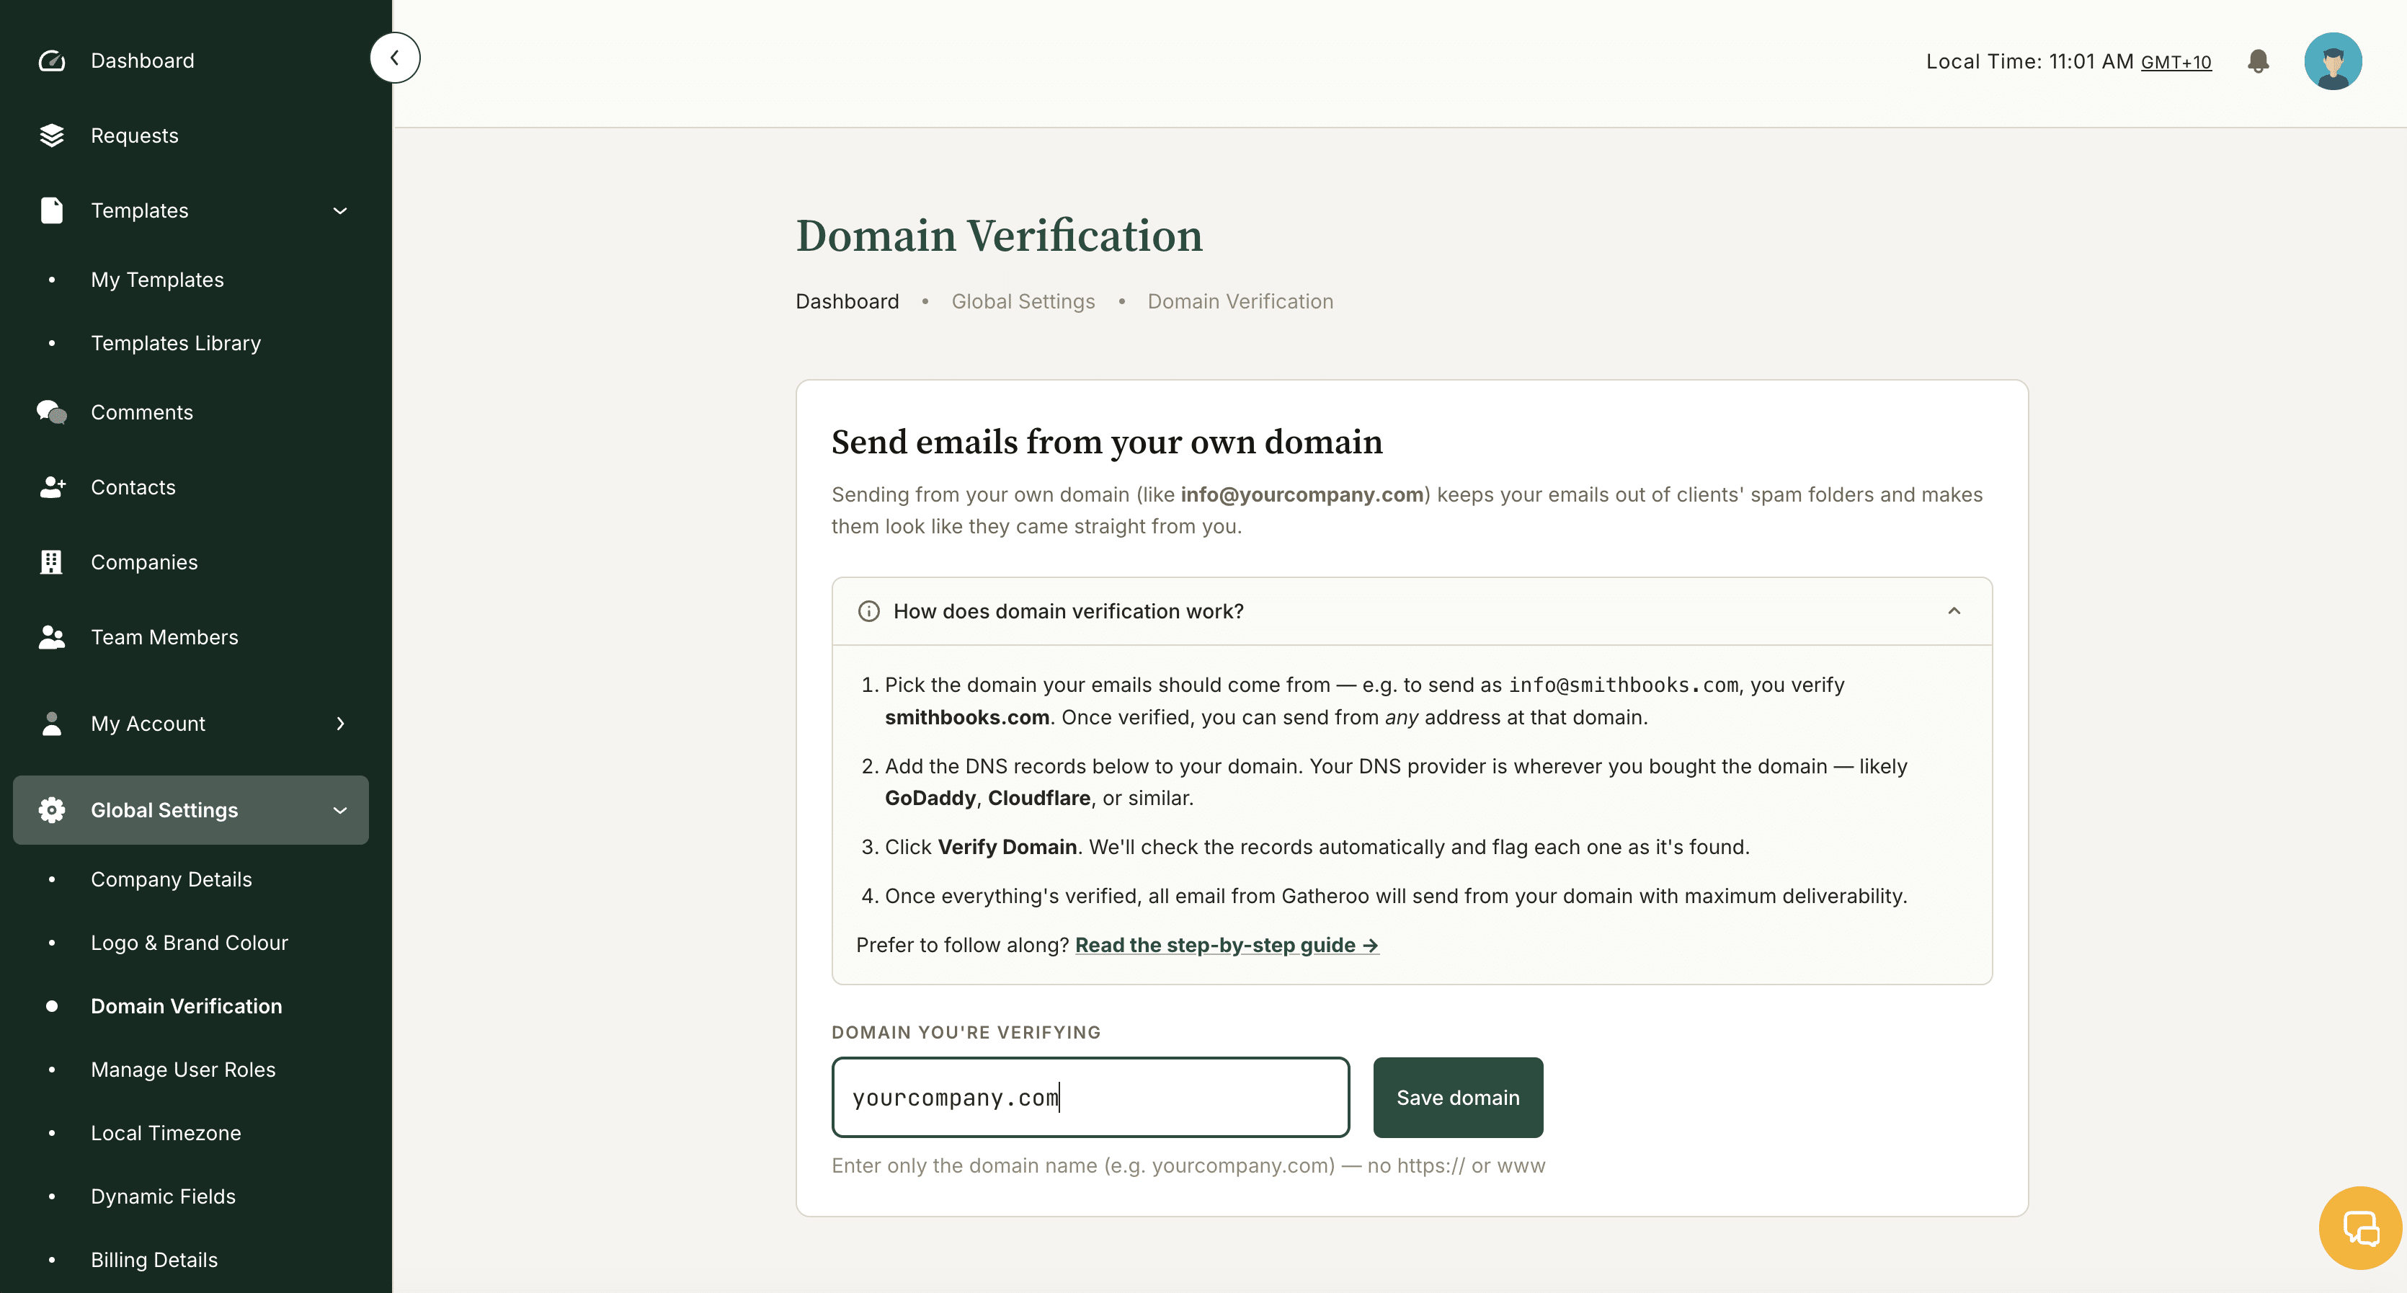Click the info@smithbooks.com example text
Viewport: 2407px width, 1293px height.
[x=1623, y=685]
